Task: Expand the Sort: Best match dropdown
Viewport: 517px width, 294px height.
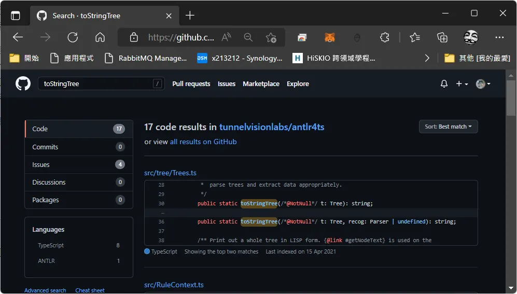Action: tap(448, 127)
